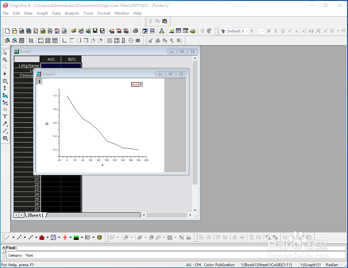Toggle Underline text formatting
Viewport: 348px width, 268px height.
point(283,31)
